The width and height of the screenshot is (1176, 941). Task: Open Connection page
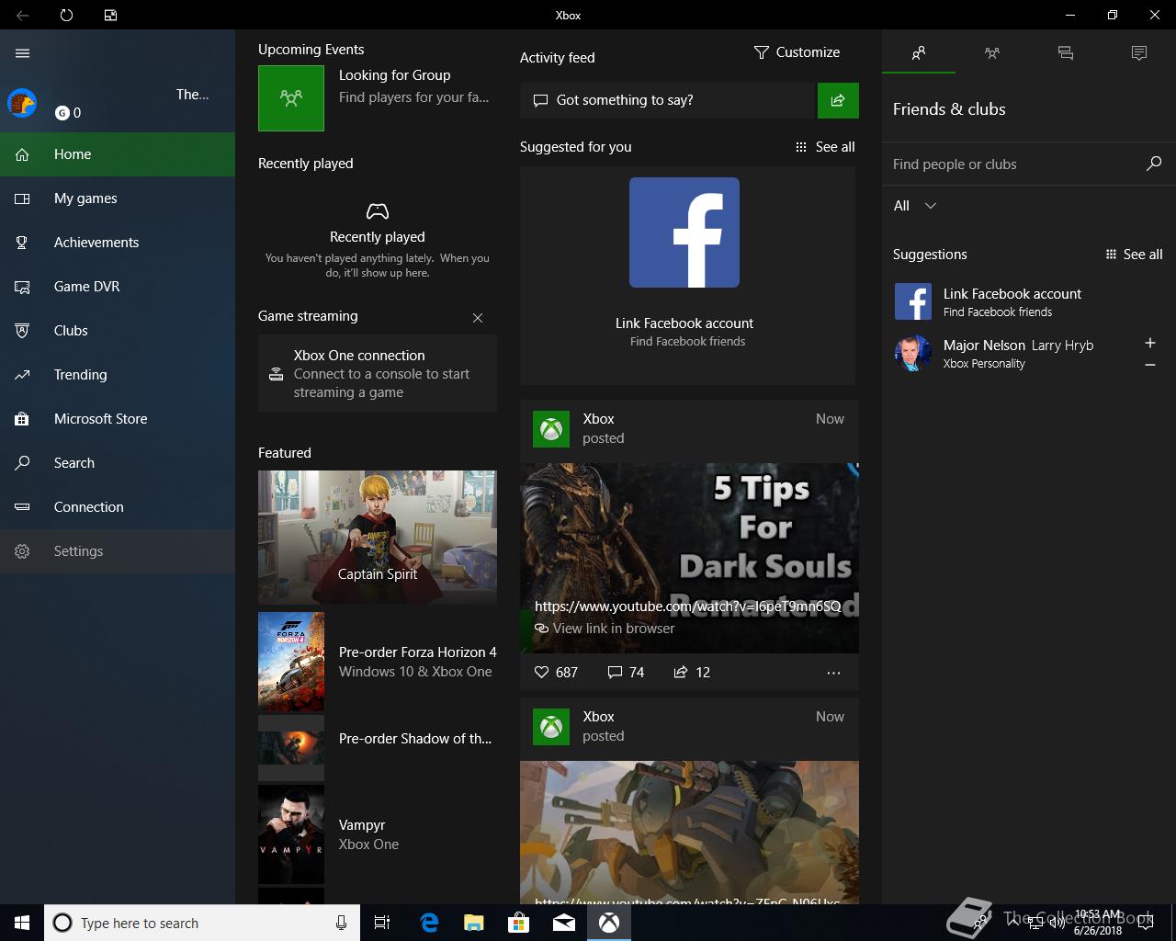[x=118, y=507]
